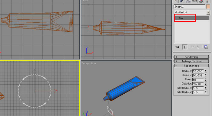The height and width of the screenshot is (116, 212).
Task: Open the Modifier List dropdown
Action: 192,12
